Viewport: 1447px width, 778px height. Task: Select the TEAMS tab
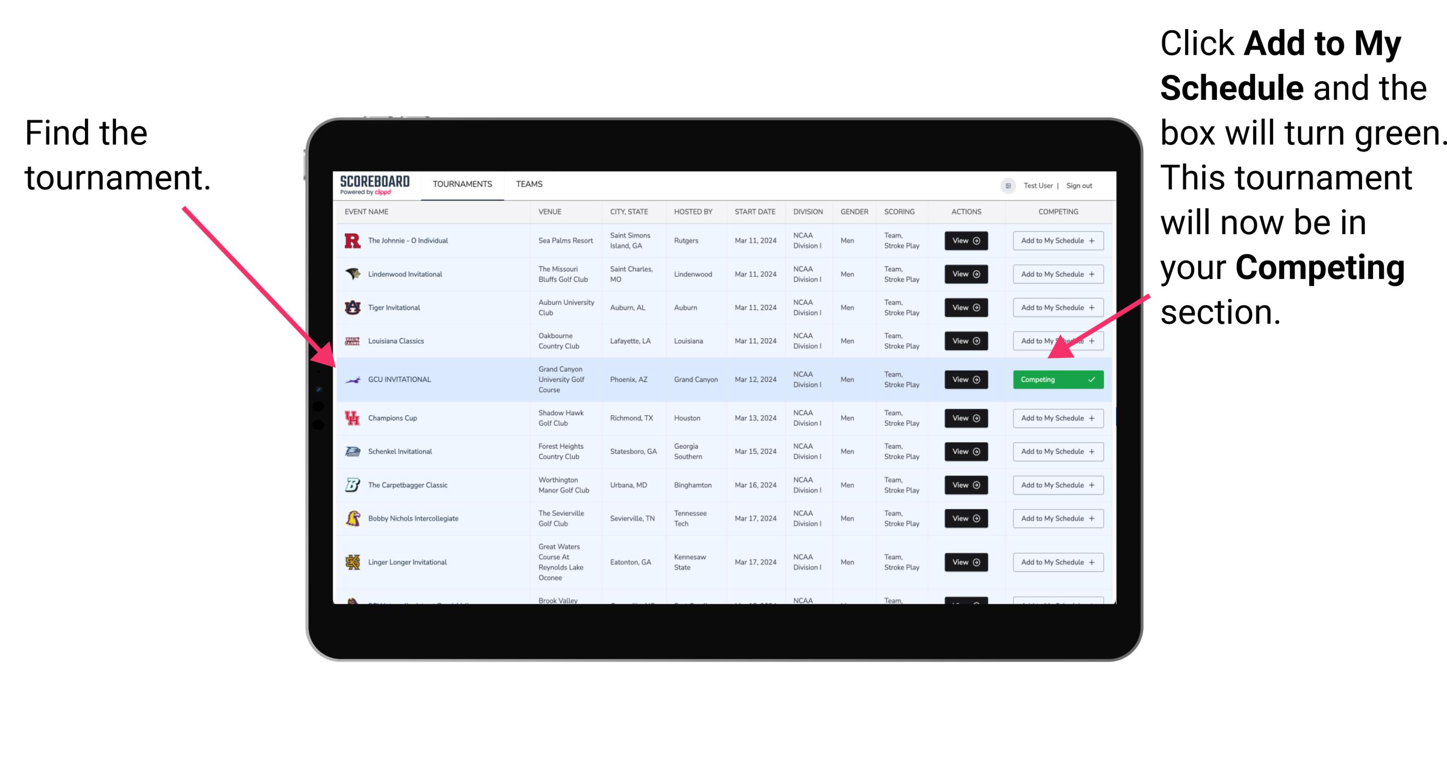pos(532,184)
